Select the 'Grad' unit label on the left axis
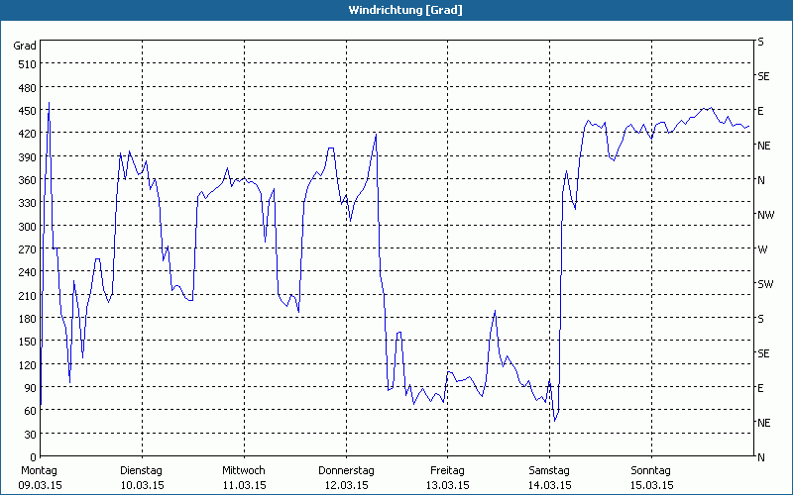Screen dimensions: 793x495 tap(25, 46)
